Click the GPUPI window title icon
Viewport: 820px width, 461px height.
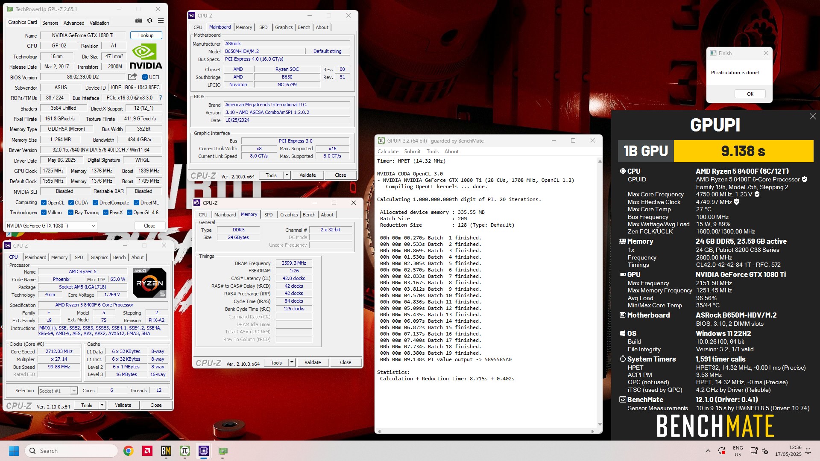coord(381,140)
